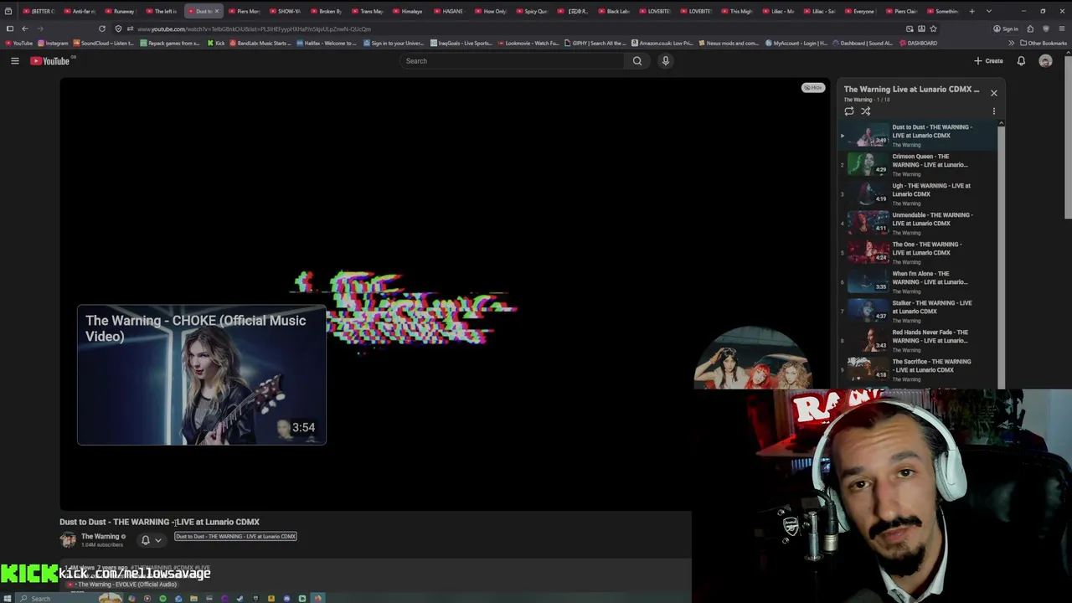Image resolution: width=1072 pixels, height=603 pixels.
Task: Close the Dust to Dust tab
Action: [x=217, y=11]
